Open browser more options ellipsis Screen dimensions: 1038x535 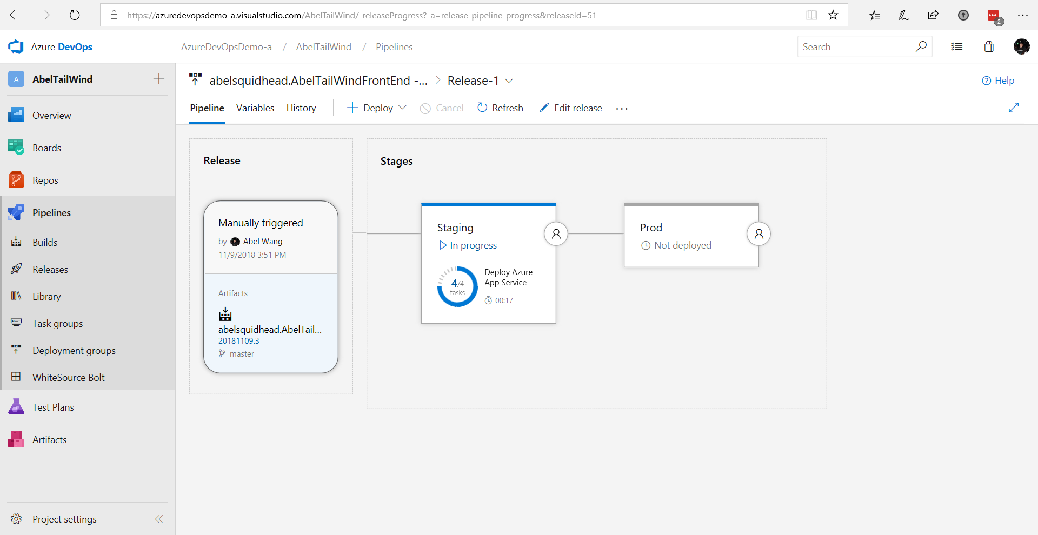[1023, 15]
